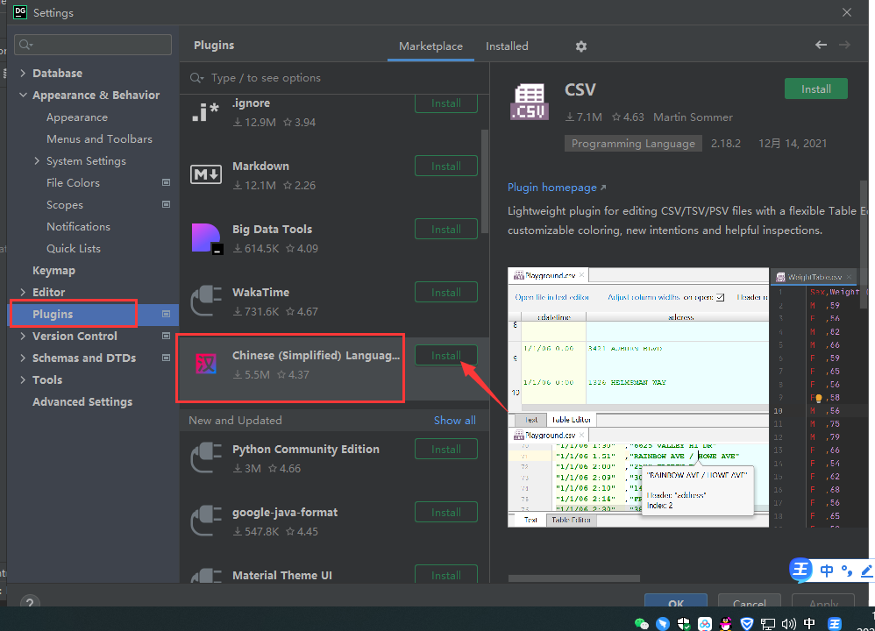Screen dimensions: 875x631
Task: Click the Markdown plugin icon
Action: click(x=206, y=174)
